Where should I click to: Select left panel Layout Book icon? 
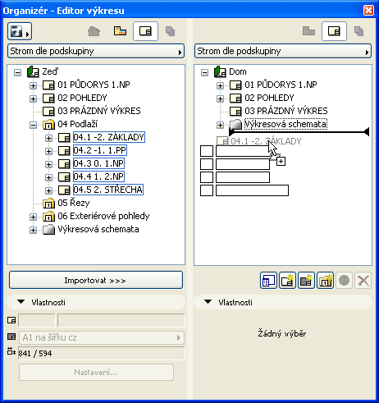pos(145,31)
